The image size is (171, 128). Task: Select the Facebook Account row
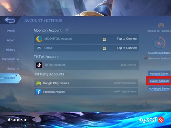click(86, 92)
